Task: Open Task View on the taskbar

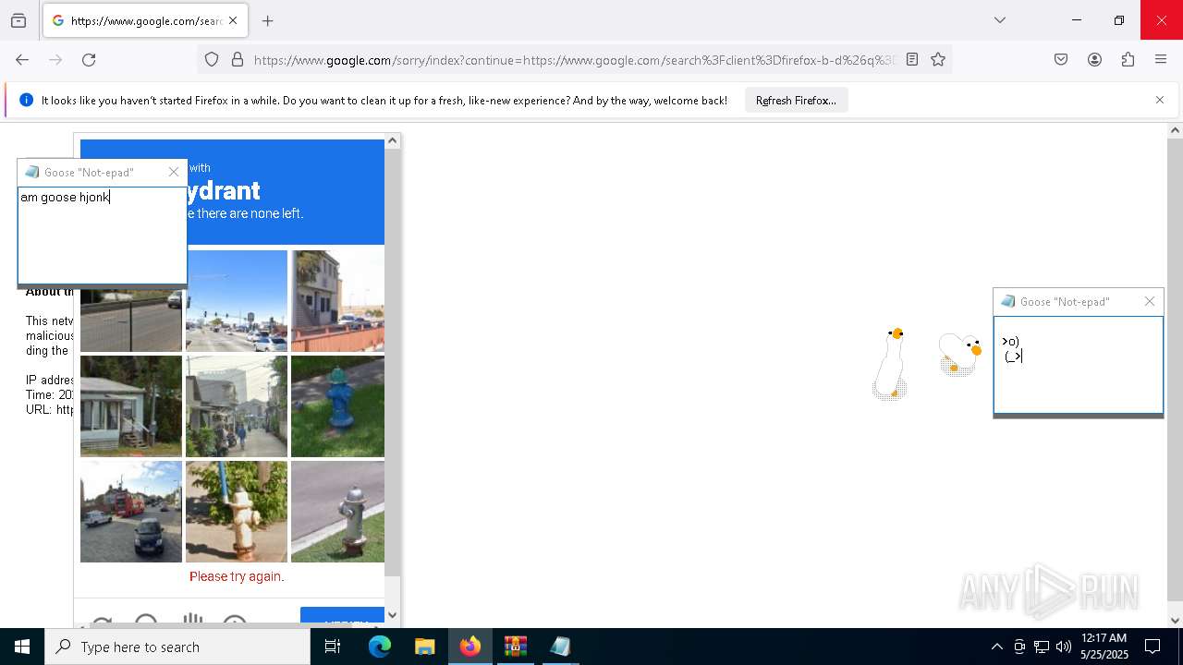Action: click(333, 647)
